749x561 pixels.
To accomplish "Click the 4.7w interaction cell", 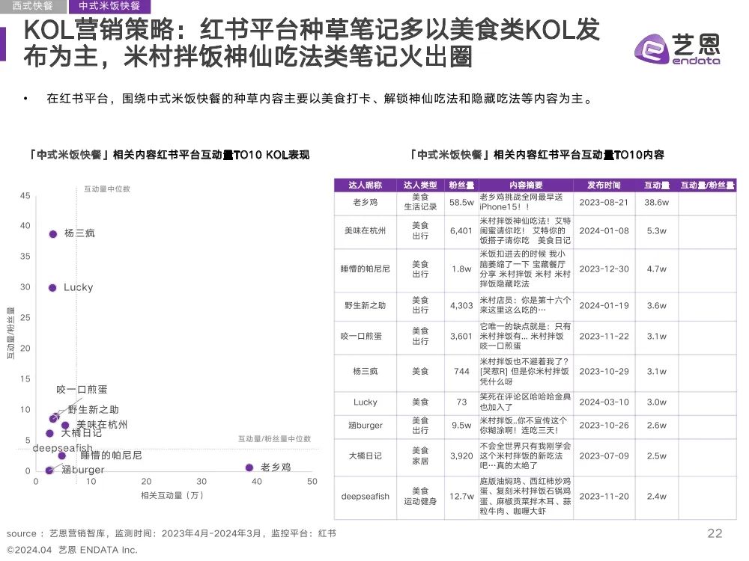I will [x=656, y=269].
